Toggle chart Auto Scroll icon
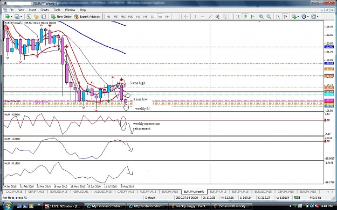337x210 pixels. click(x=278, y=17)
